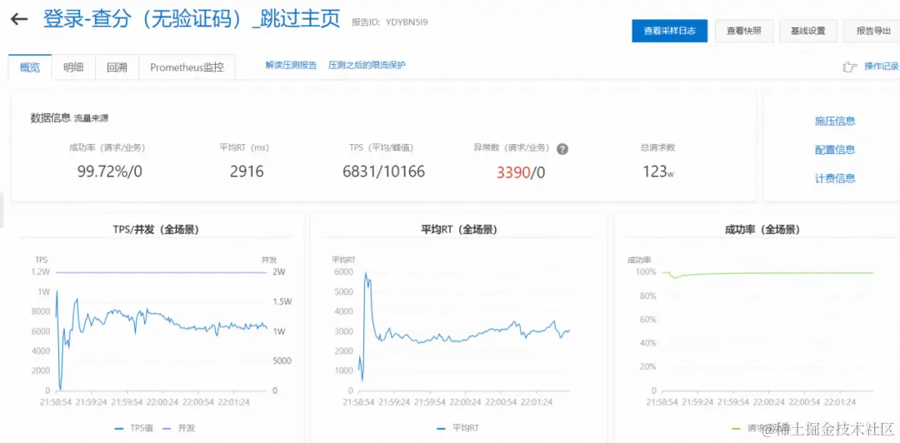This screenshot has width=900, height=443.
Task: Click the 2916 average RT value
Action: [x=247, y=171]
